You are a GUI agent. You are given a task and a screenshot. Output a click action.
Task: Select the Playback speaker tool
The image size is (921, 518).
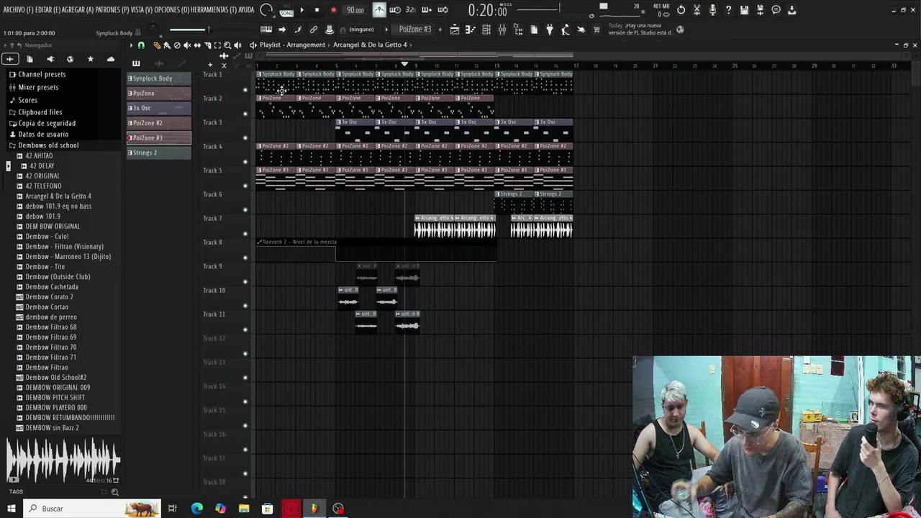[237, 45]
